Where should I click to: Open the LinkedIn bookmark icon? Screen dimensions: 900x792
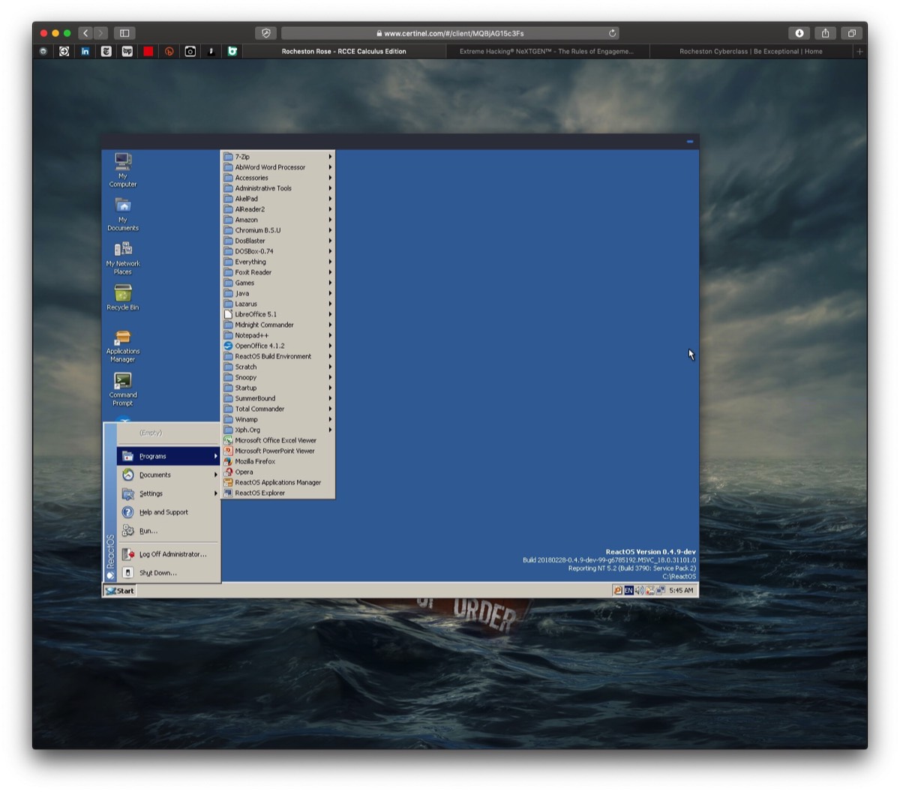[x=85, y=52]
